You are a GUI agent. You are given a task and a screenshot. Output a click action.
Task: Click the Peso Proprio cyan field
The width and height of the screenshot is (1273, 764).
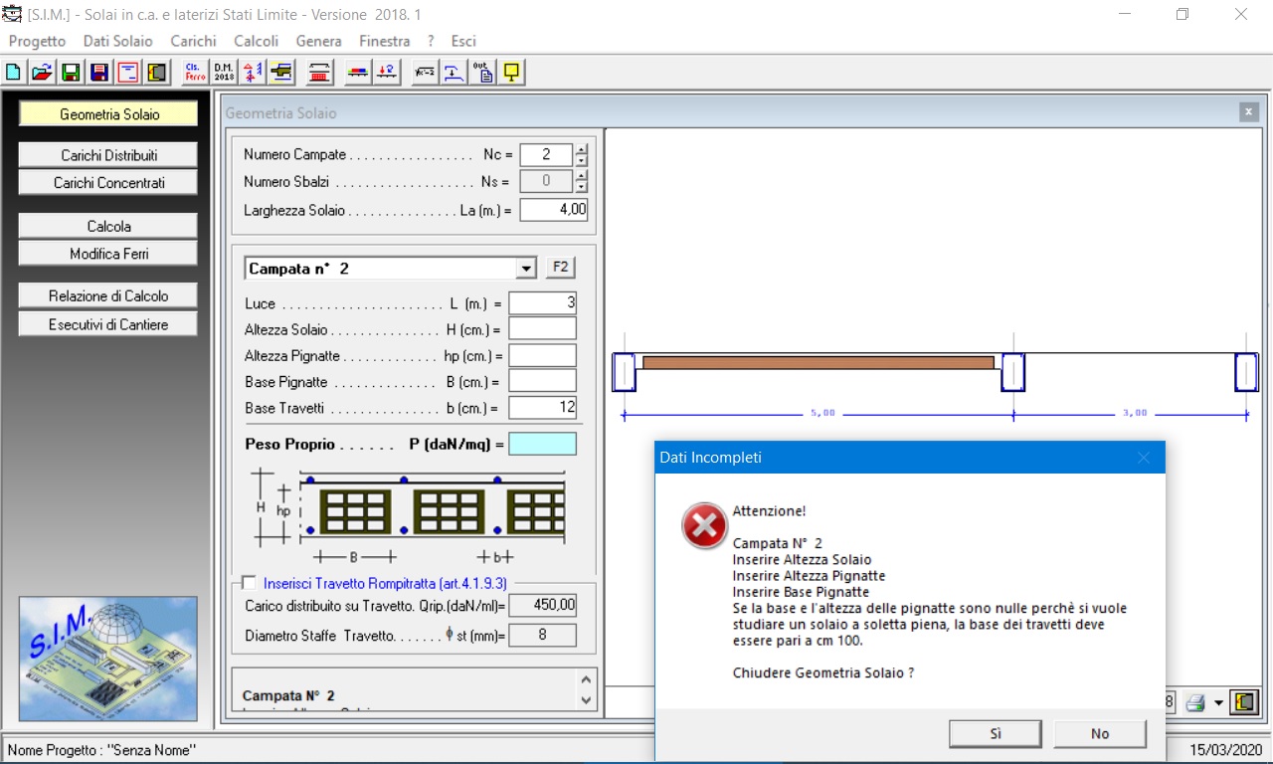point(542,444)
